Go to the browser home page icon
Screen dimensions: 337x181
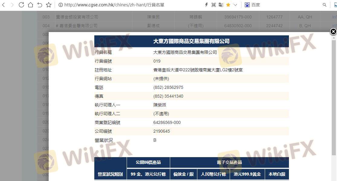(x=30, y=5)
